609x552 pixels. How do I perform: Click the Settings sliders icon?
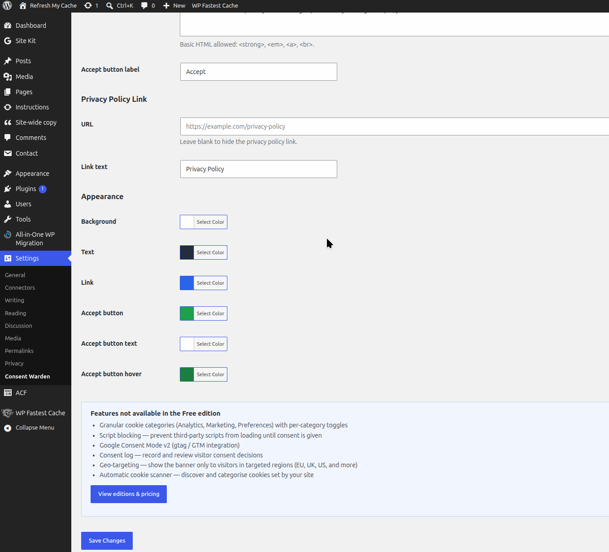8,258
